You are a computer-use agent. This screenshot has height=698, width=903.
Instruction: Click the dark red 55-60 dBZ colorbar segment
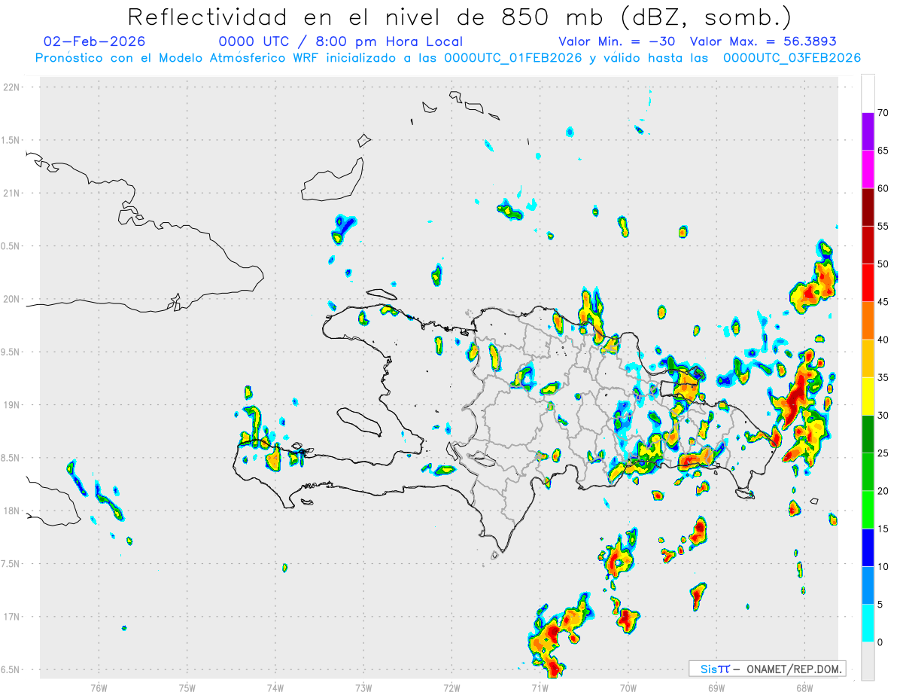point(868,207)
